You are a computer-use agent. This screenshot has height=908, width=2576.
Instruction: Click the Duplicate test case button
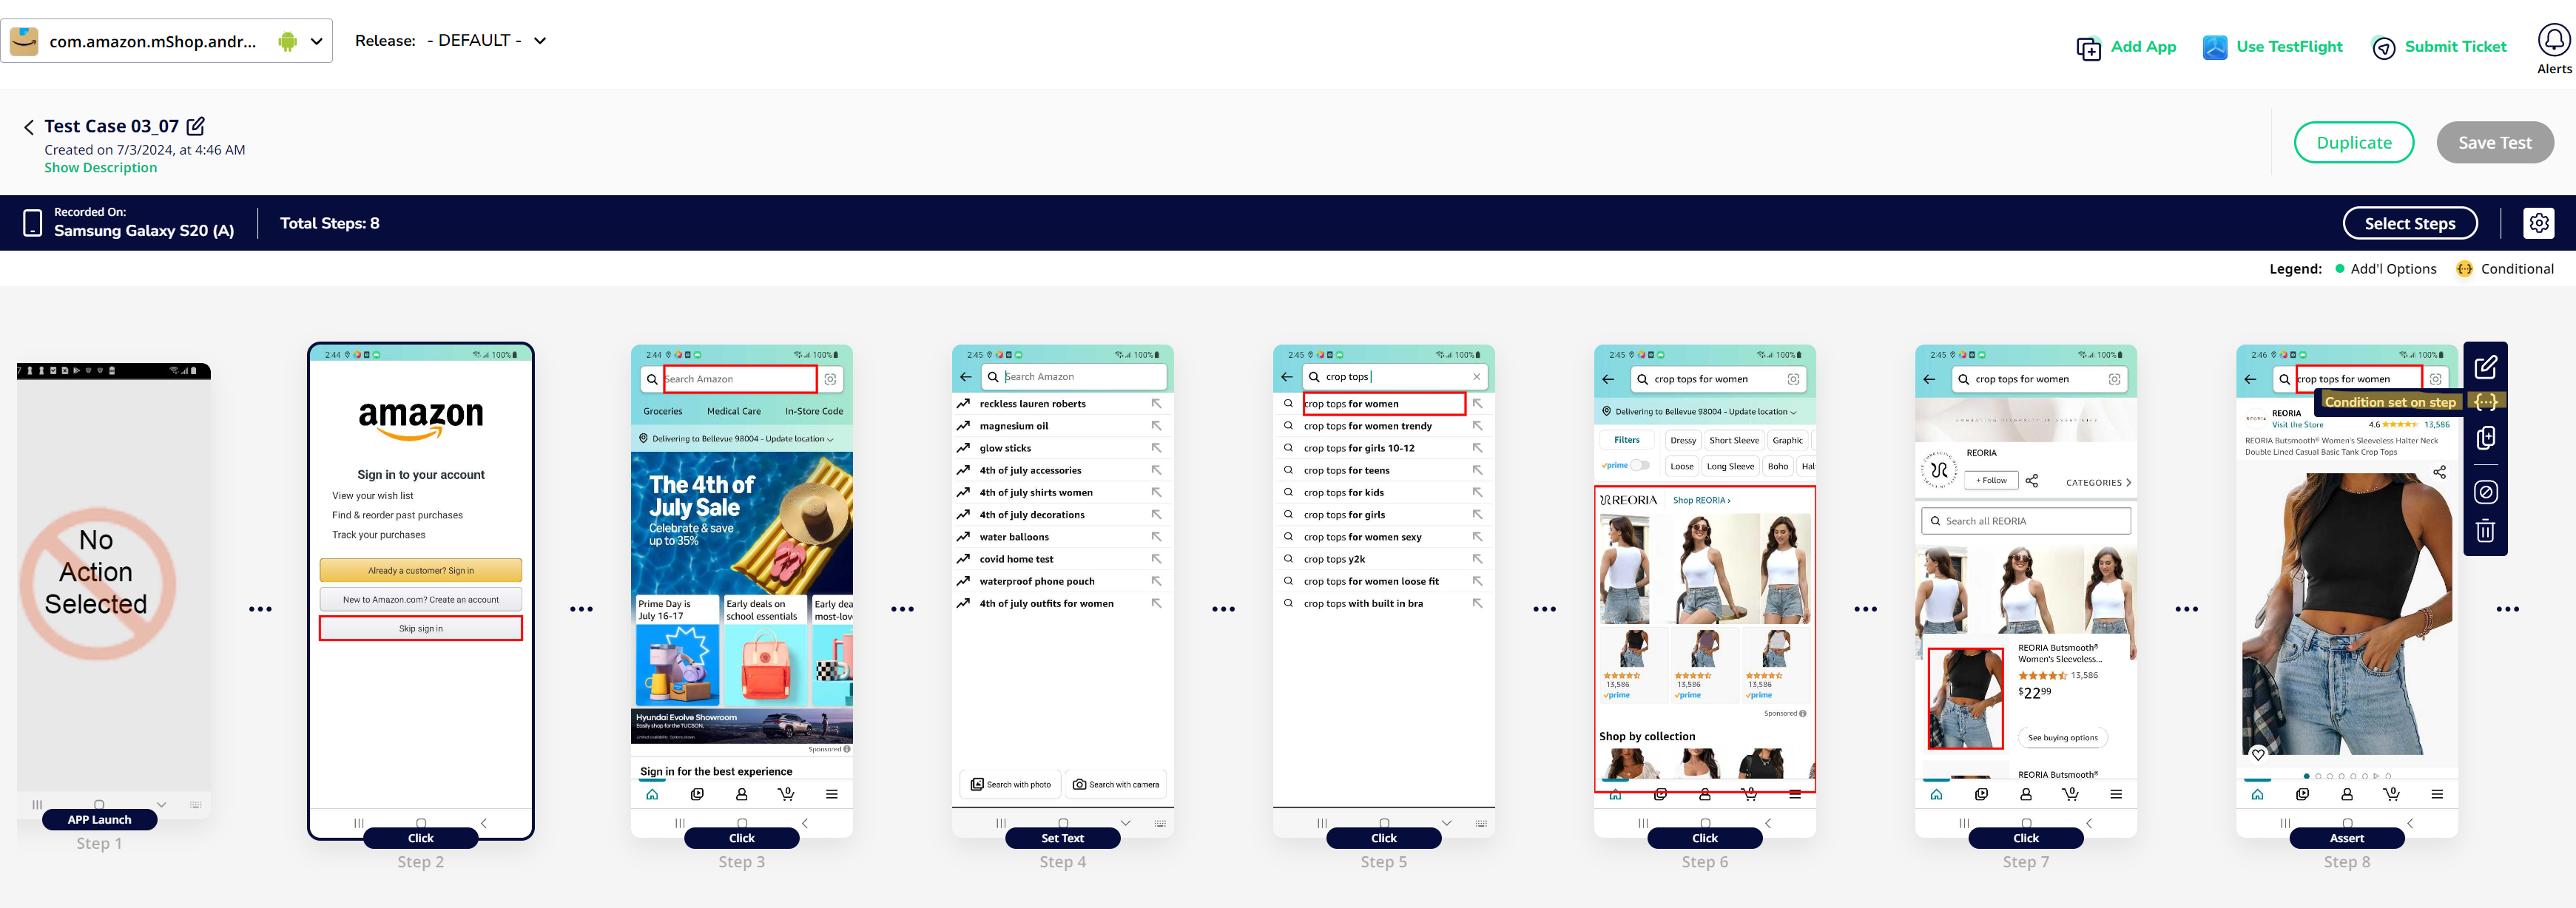(2353, 140)
